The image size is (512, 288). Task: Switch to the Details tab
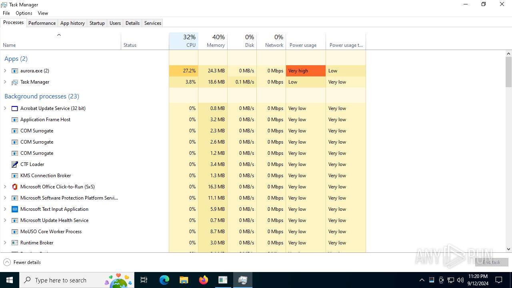(x=132, y=23)
